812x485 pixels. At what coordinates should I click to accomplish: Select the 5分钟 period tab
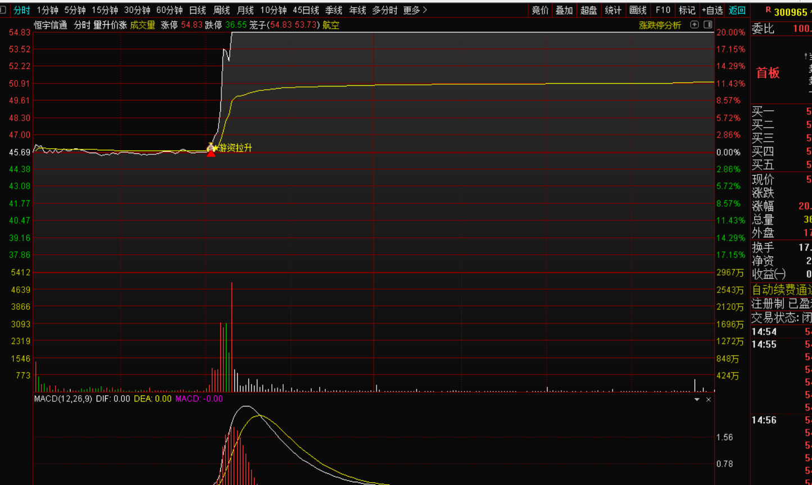[75, 10]
